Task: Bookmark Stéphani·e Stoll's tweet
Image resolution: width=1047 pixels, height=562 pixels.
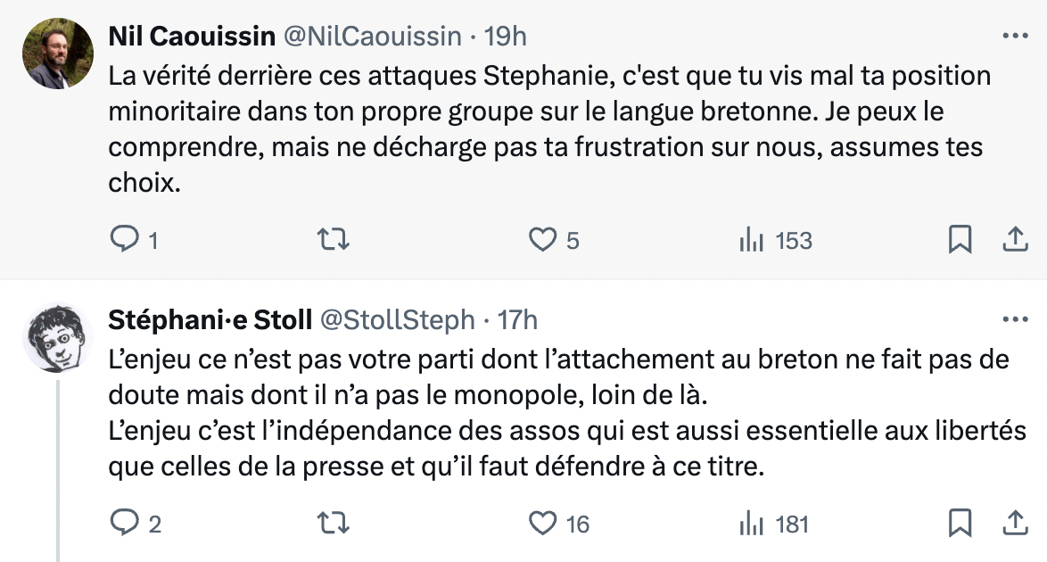Action: click(960, 523)
